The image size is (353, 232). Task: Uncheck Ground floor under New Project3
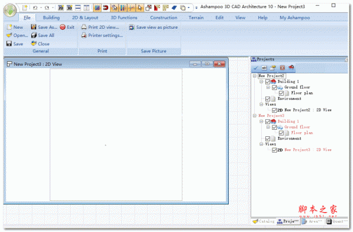coord(274,127)
